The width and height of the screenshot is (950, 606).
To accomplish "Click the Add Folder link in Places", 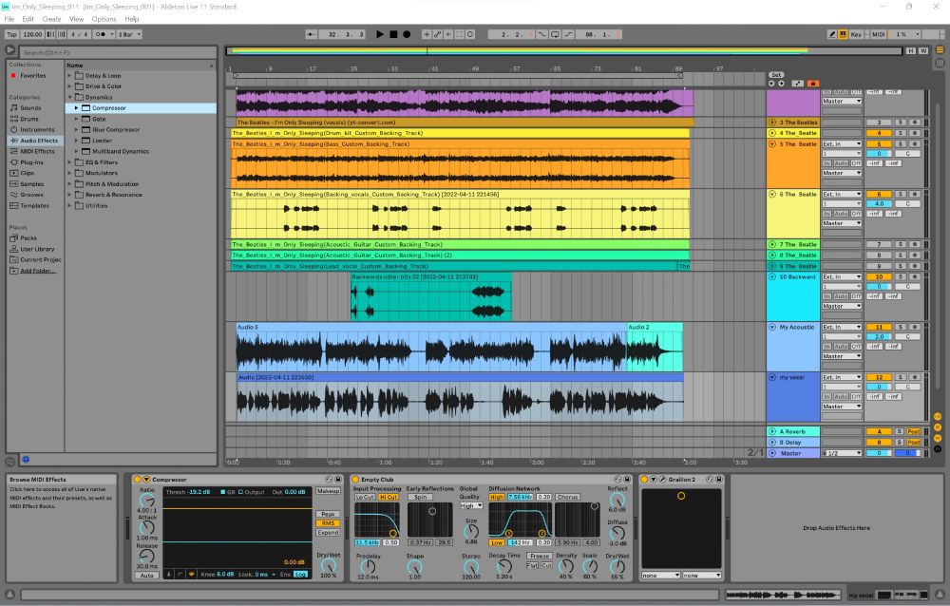I will coord(38,271).
